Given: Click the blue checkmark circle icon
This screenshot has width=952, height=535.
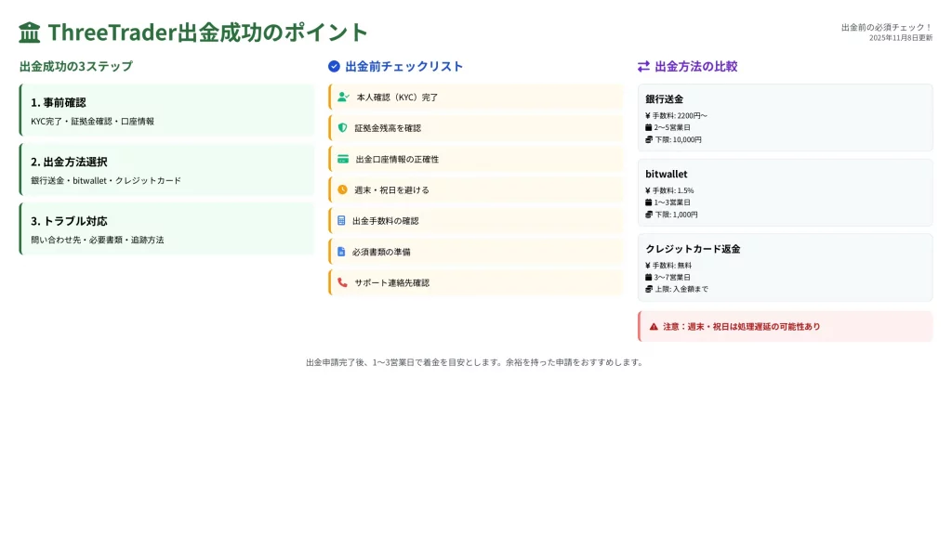Looking at the screenshot, I should [x=335, y=67].
